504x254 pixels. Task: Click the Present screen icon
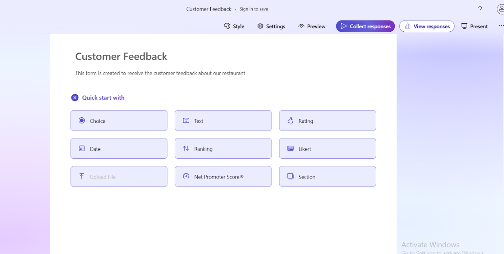465,26
